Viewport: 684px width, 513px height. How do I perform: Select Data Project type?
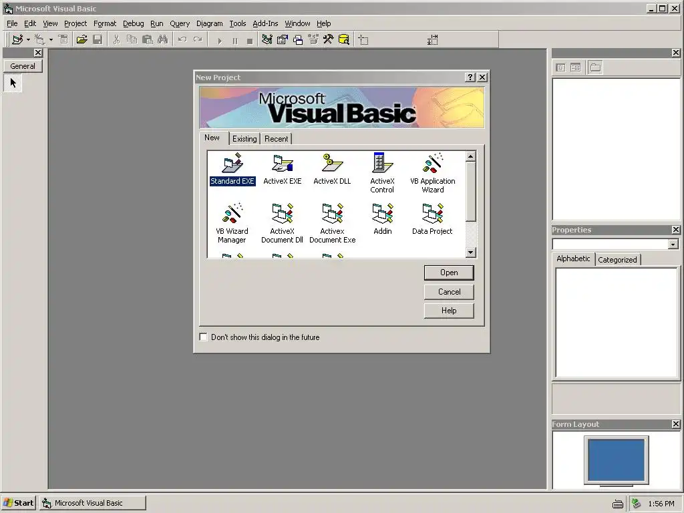coord(432,219)
